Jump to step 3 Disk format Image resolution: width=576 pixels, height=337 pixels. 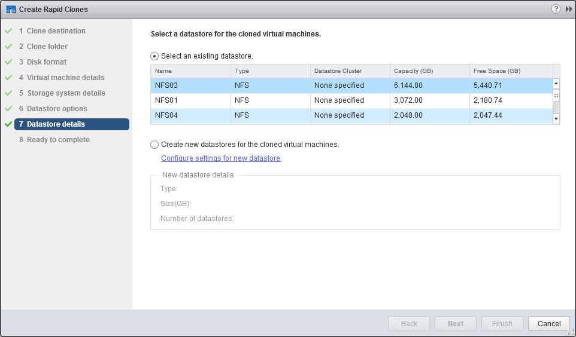(x=47, y=62)
